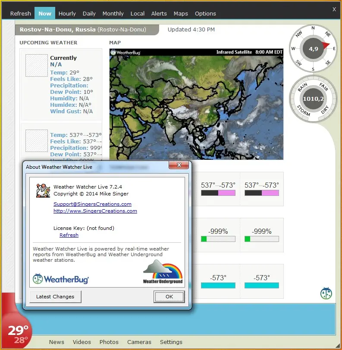The image size is (342, 350).
Task: Select the Now tab
Action: 45,13
